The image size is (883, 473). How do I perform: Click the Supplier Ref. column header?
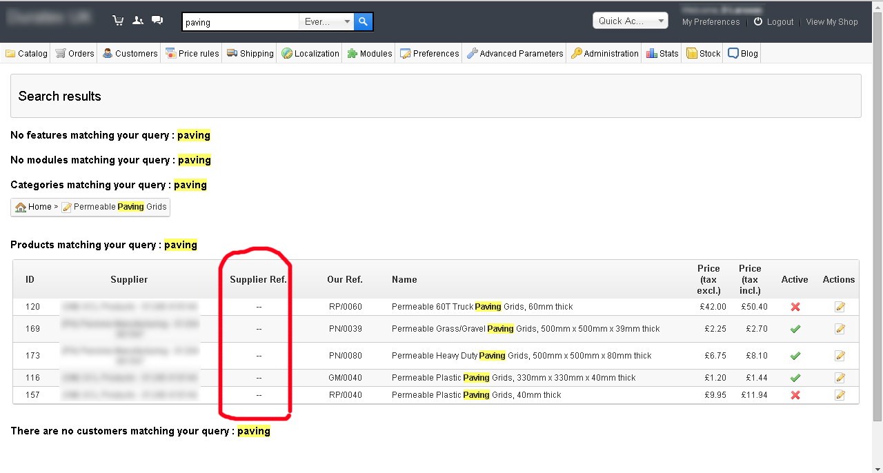pyautogui.click(x=258, y=279)
